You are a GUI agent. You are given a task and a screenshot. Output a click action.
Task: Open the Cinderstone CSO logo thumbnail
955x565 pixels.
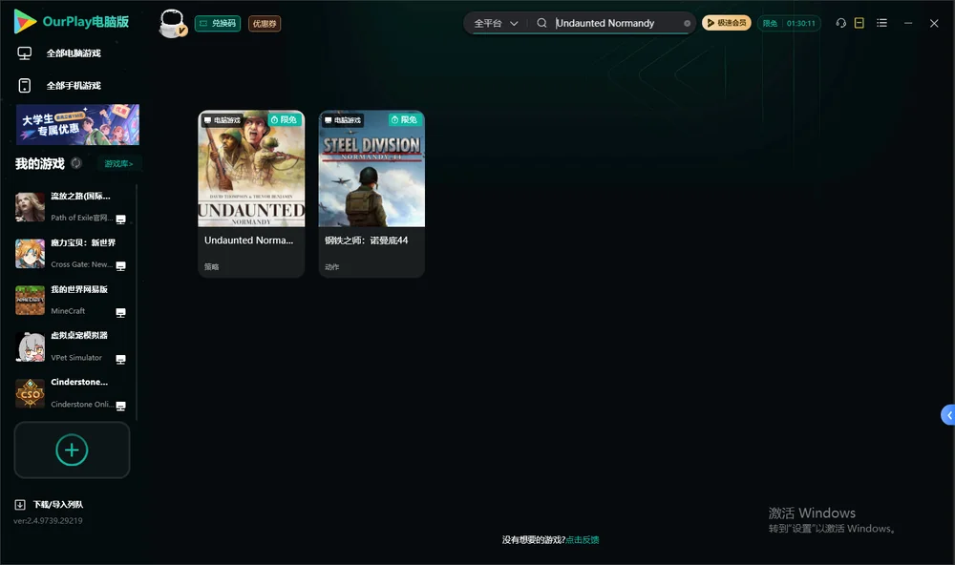(30, 393)
